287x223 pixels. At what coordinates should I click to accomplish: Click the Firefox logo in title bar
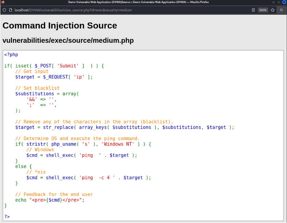(3, 2)
